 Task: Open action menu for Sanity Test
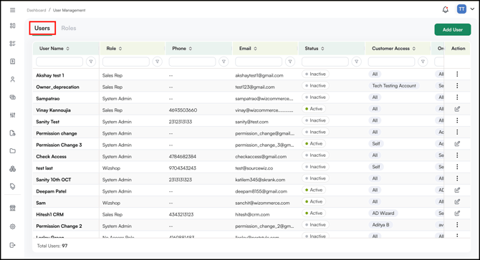(x=457, y=120)
